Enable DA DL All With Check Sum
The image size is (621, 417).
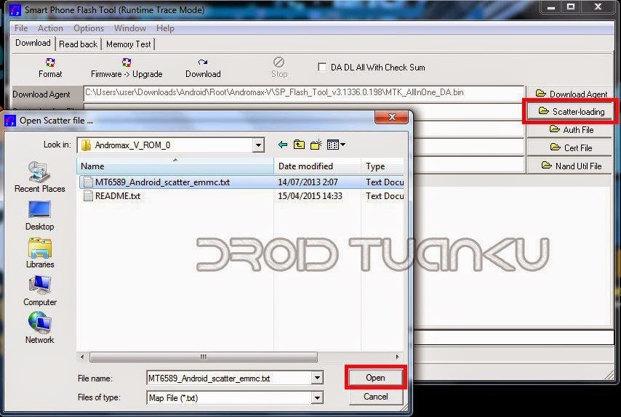322,68
